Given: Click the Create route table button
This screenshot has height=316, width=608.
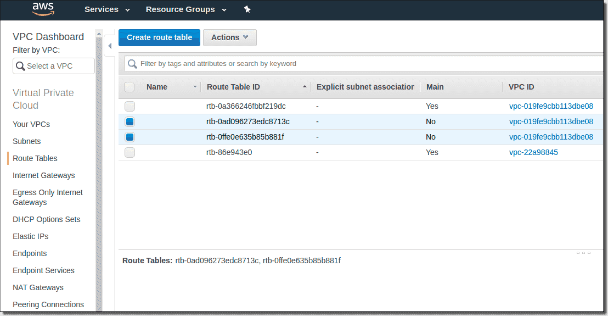Looking at the screenshot, I should tap(159, 38).
